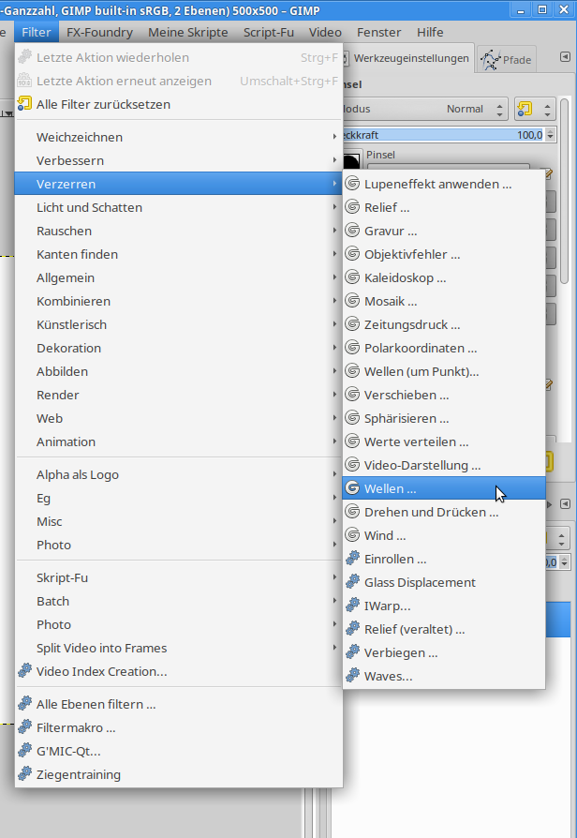The width and height of the screenshot is (577, 838).
Task: Click the Ziegentraining plug-in icon
Action: pos(24,774)
